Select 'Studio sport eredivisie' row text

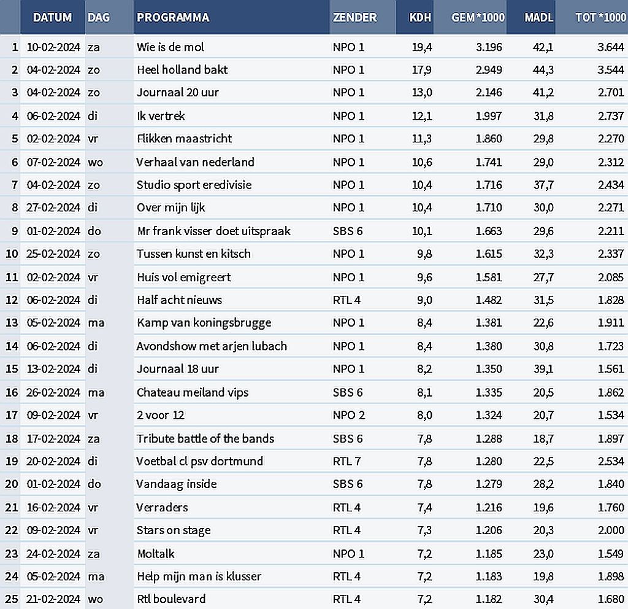(194, 185)
